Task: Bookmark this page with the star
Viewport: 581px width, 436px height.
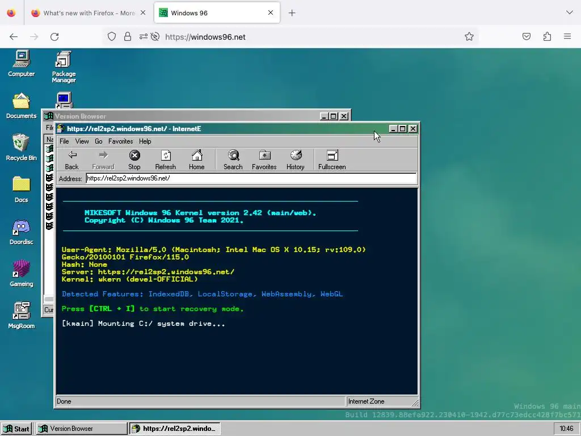Action: tap(469, 37)
